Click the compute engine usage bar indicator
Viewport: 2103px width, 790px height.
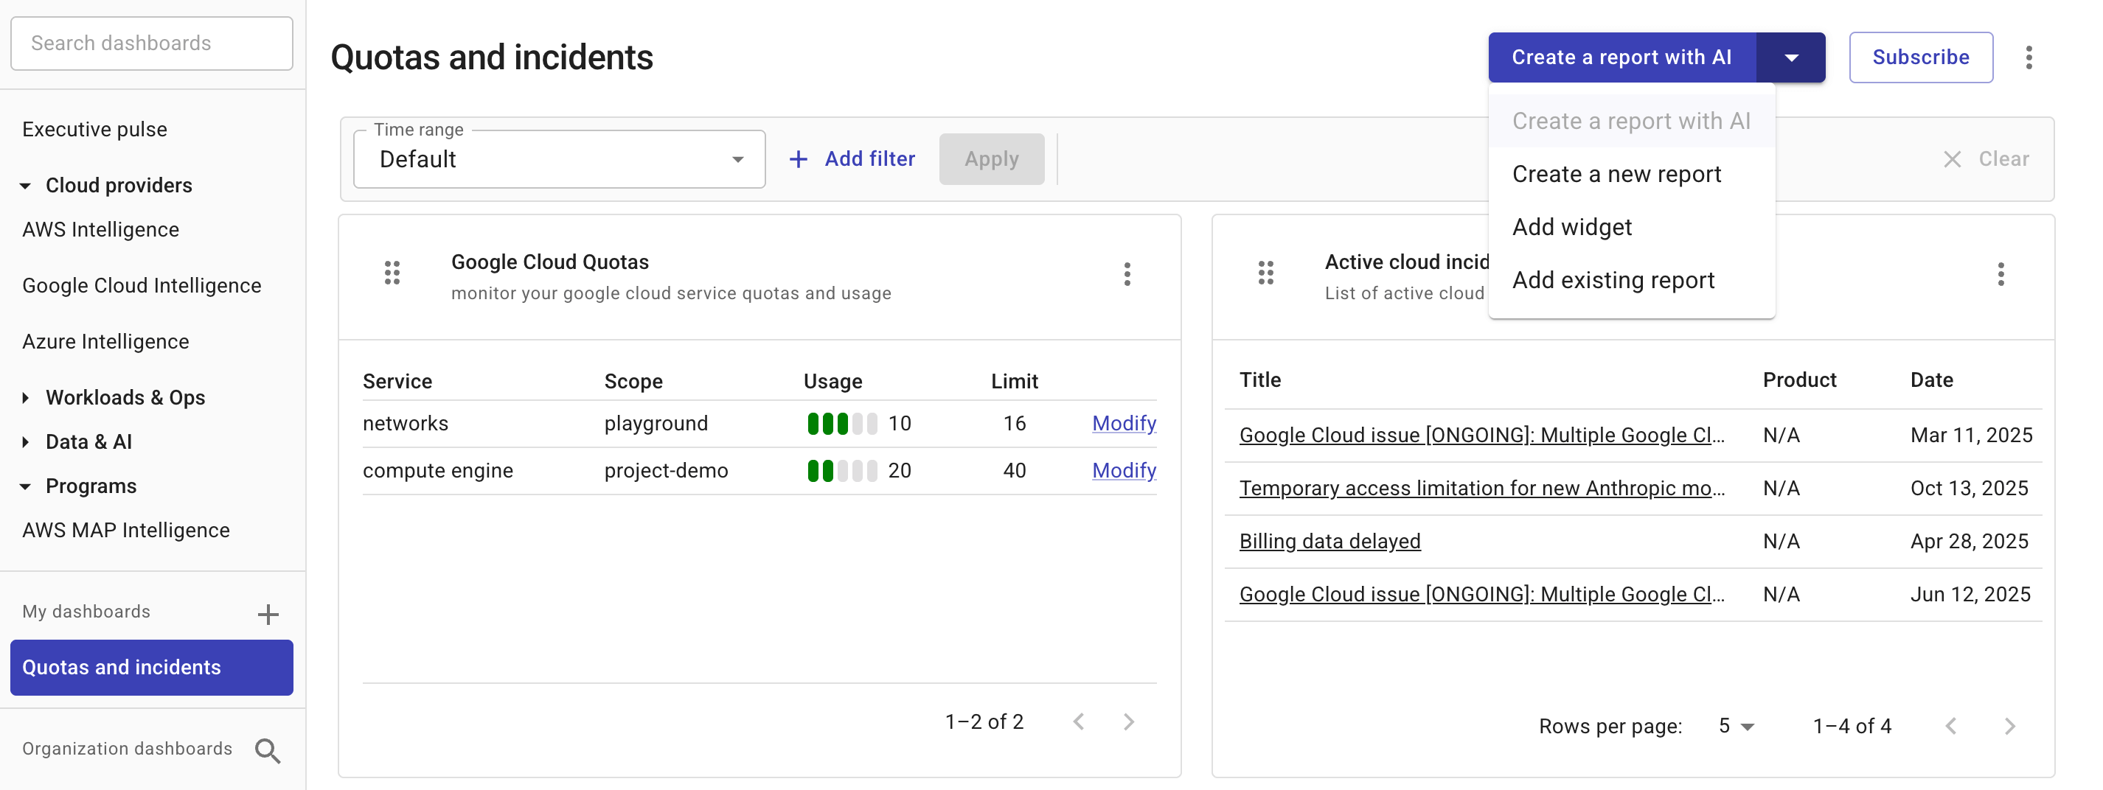pyautogui.click(x=841, y=471)
